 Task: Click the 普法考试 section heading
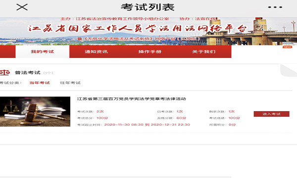click(x=27, y=73)
